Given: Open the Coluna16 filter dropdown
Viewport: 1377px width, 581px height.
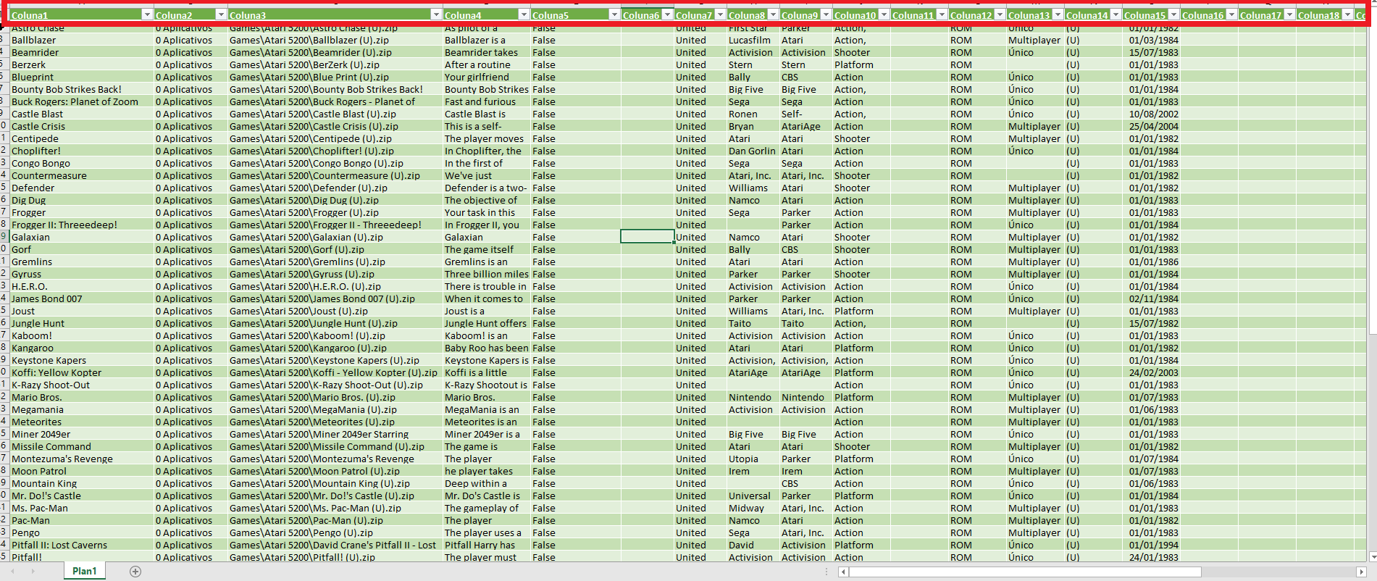Looking at the screenshot, I should (x=1231, y=14).
